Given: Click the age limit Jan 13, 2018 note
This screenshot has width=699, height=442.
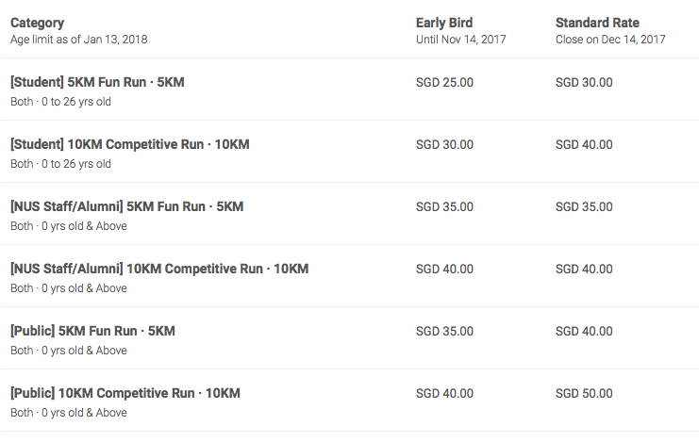Looking at the screenshot, I should click(x=78, y=40).
